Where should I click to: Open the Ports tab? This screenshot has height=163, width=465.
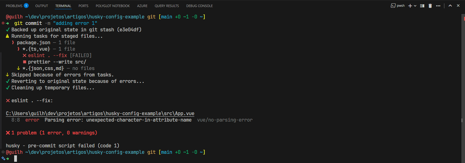83,6
